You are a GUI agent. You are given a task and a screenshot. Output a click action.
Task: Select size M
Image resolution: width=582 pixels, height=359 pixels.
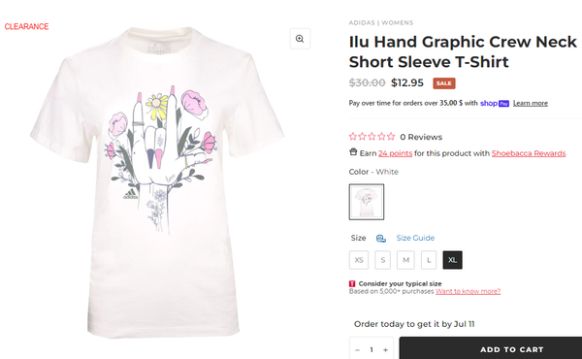pyautogui.click(x=405, y=260)
